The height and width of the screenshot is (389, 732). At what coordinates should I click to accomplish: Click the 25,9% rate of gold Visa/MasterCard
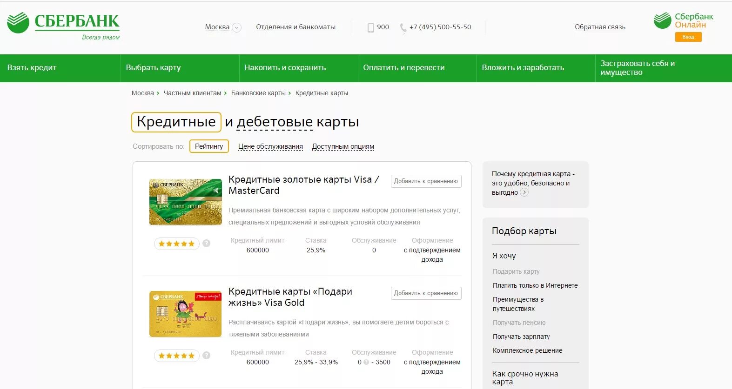[x=316, y=250]
